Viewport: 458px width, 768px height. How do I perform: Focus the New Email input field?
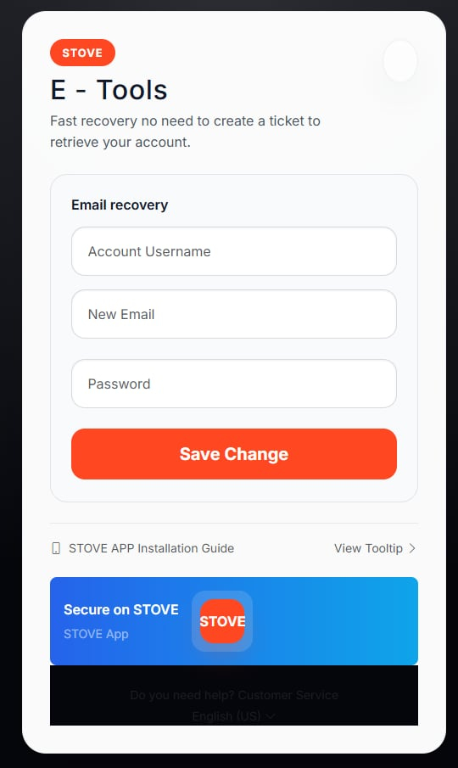point(234,314)
